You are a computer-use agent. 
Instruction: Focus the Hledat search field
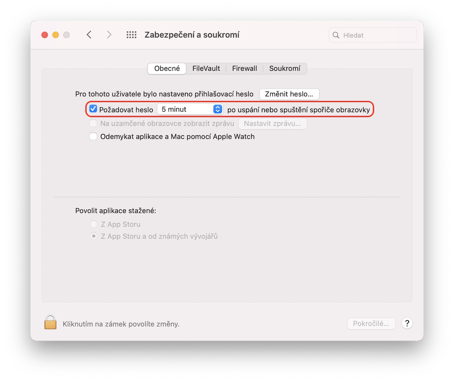(x=373, y=35)
